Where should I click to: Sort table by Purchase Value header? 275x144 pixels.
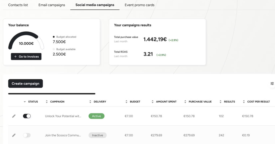[x=200, y=102]
